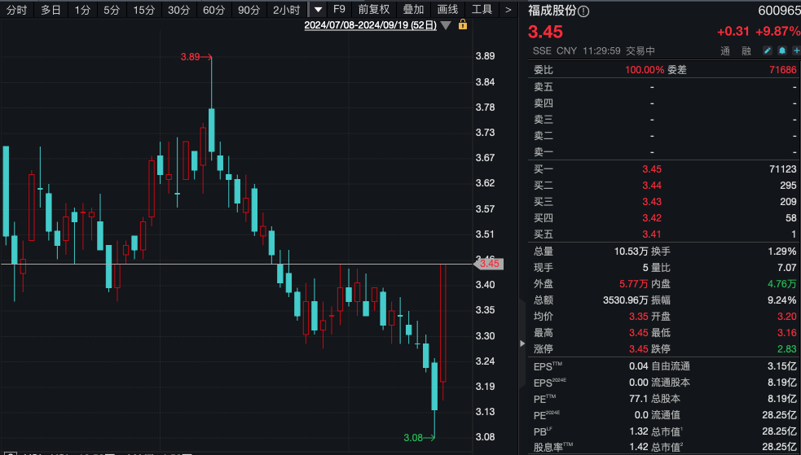Click the pencil edit icon in quote header
The image size is (801, 455).
767,50
